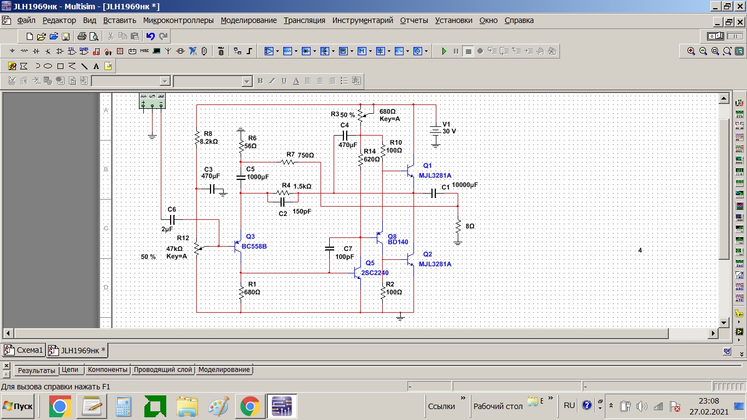The width and height of the screenshot is (747, 420).
Task: Click the zoom in magnifier icon
Action: (691, 51)
